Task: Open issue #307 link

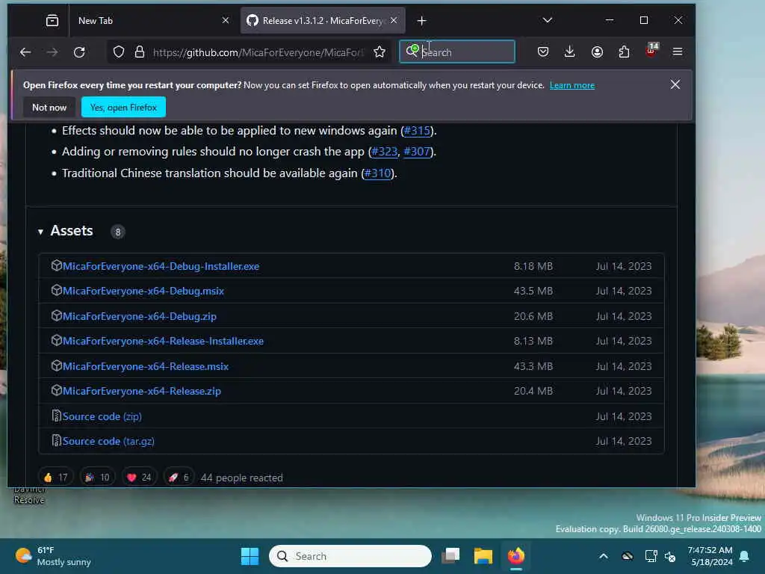Action: click(417, 152)
